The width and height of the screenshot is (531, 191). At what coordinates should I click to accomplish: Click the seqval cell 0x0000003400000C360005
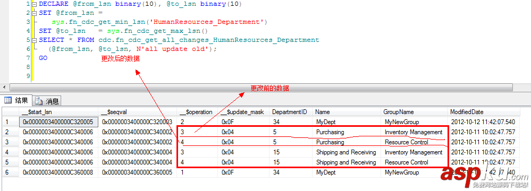[x=138, y=172]
